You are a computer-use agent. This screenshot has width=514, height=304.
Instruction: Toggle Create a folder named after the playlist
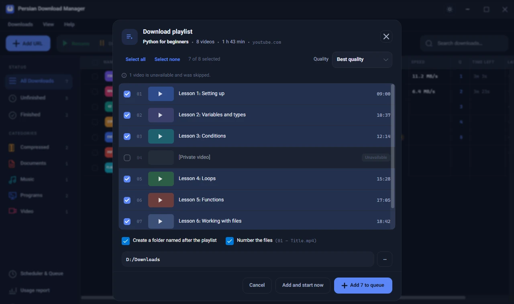tap(126, 241)
